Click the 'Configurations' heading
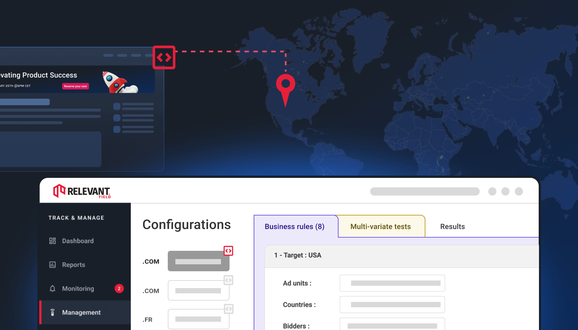 click(x=187, y=225)
